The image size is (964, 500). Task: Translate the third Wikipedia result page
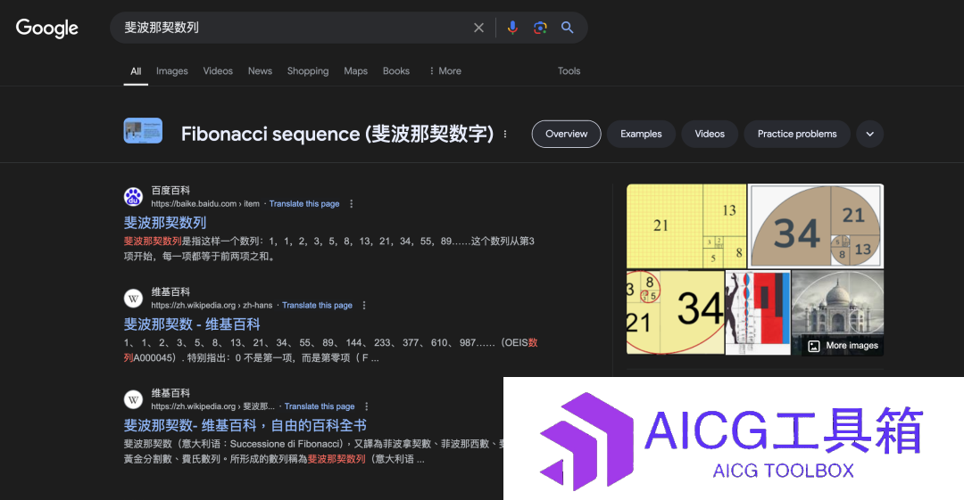click(320, 406)
